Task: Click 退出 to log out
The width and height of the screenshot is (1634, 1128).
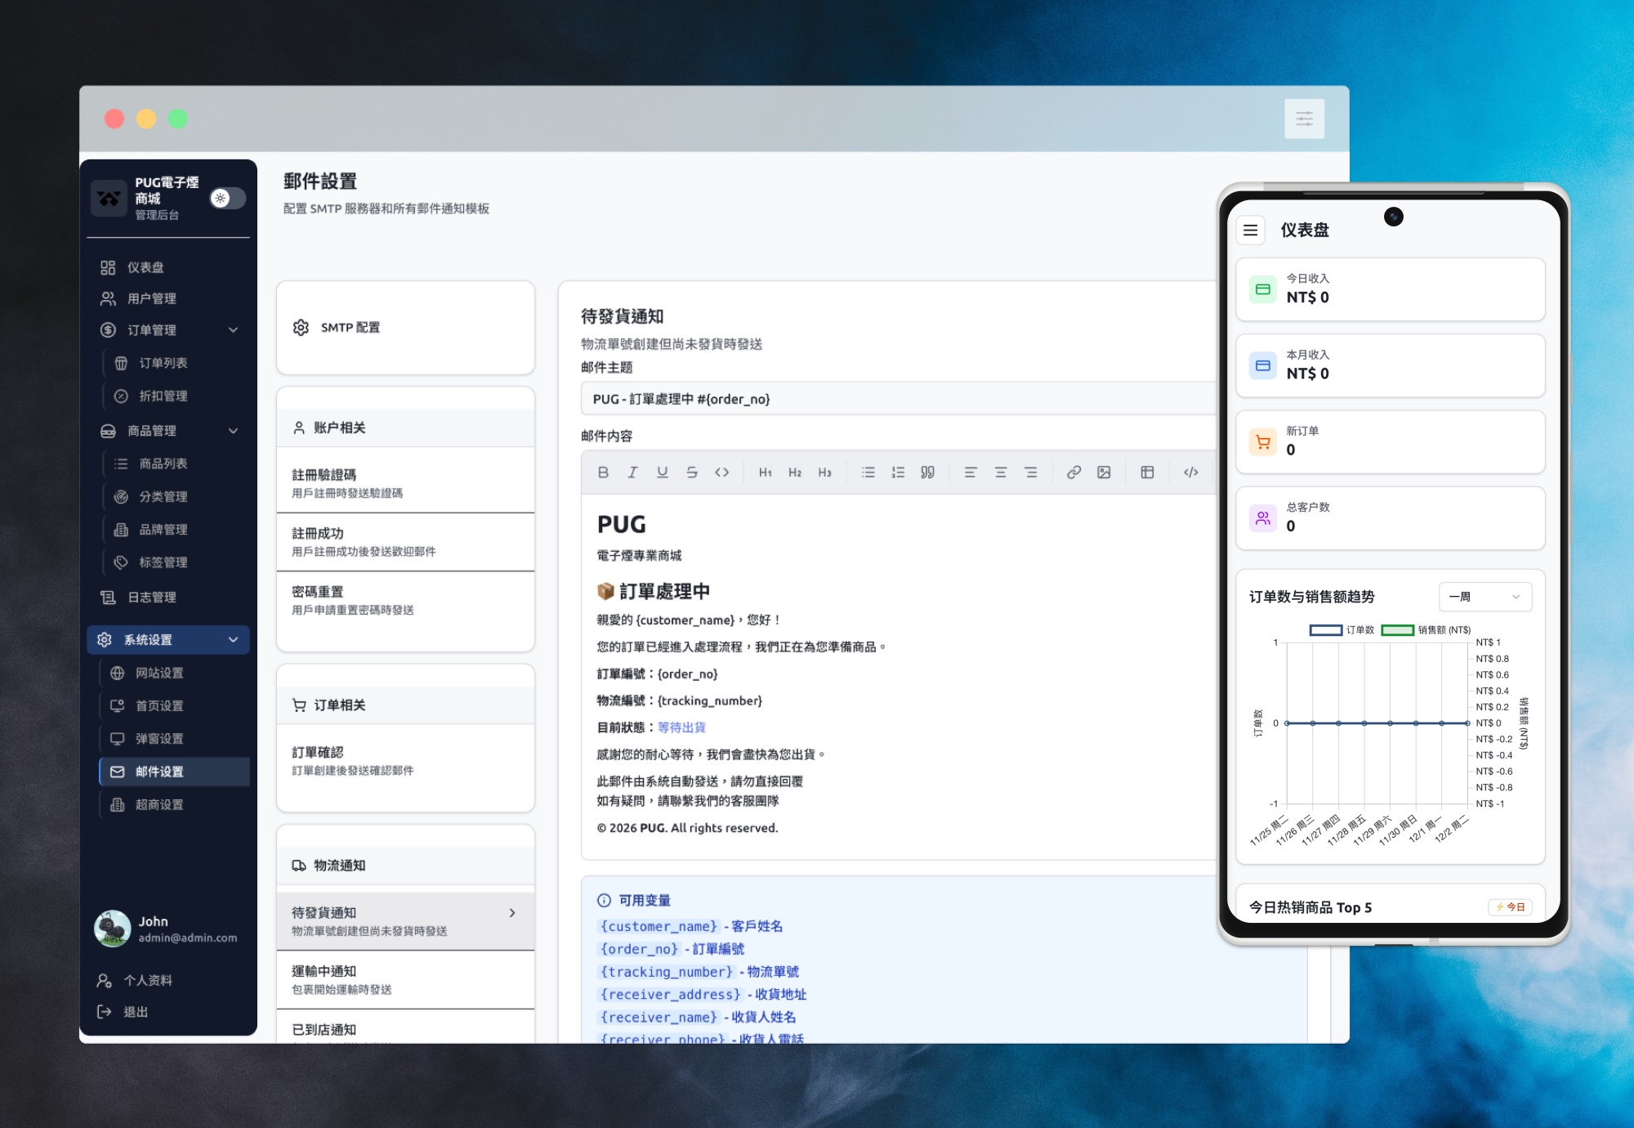Action: 137,1012
